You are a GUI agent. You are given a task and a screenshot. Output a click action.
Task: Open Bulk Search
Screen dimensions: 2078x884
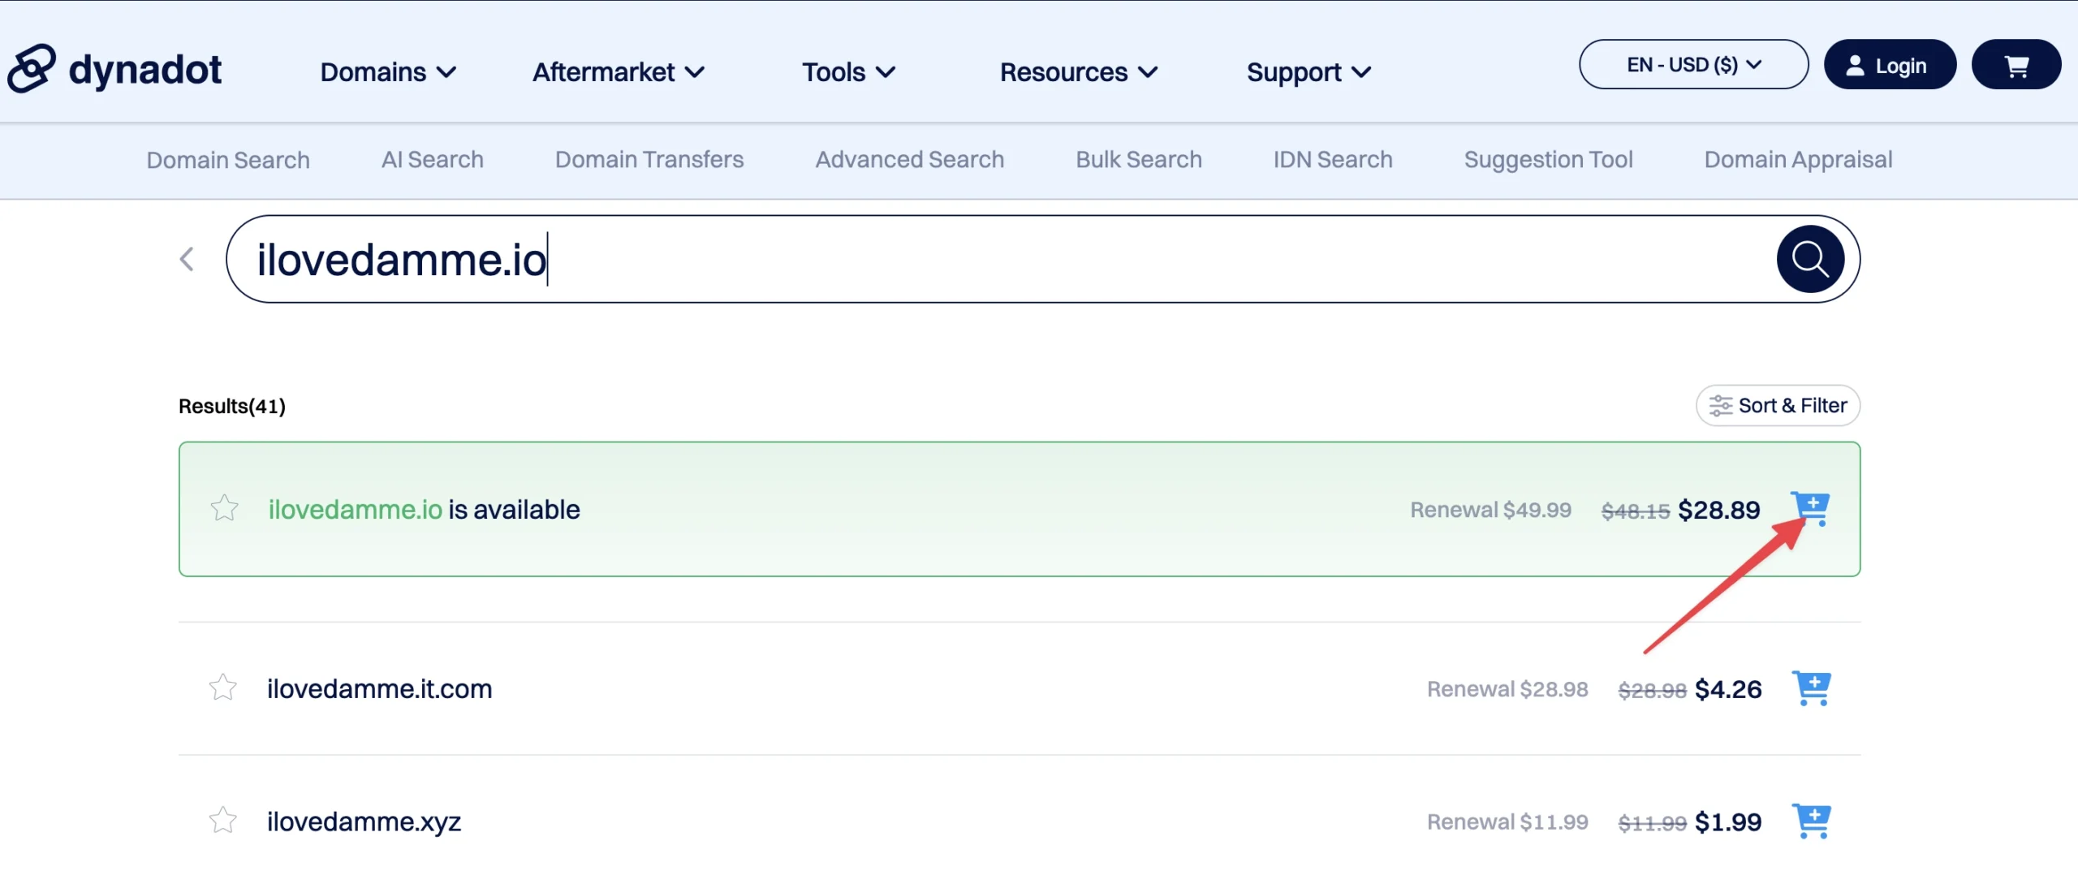coord(1139,160)
